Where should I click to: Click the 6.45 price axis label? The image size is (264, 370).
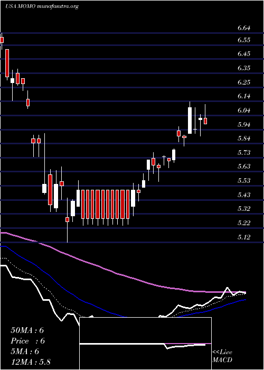[x=244, y=54]
